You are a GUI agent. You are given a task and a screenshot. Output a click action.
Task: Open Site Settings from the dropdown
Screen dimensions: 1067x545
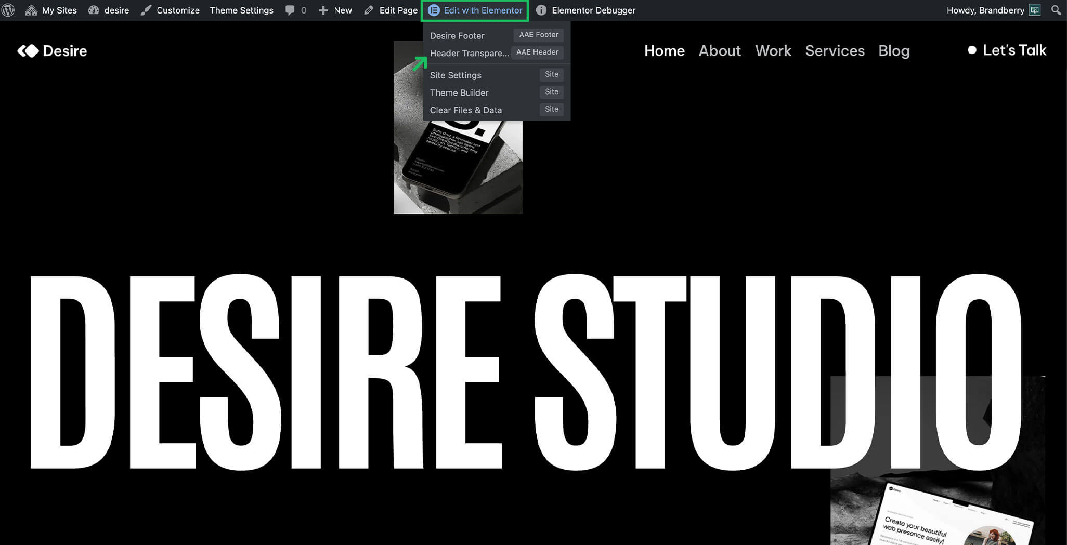(456, 75)
